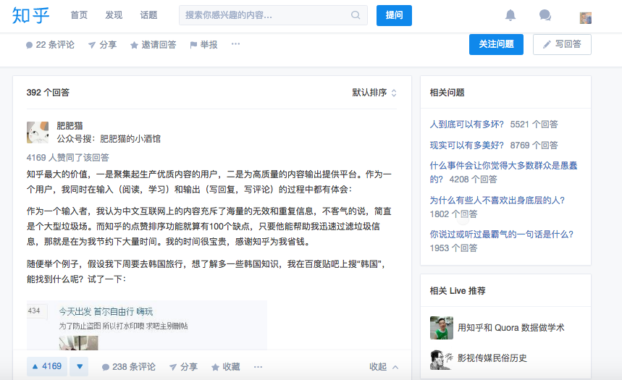Open related question 人到底可以有多坏?
622x380 pixels.
pyautogui.click(x=467, y=124)
